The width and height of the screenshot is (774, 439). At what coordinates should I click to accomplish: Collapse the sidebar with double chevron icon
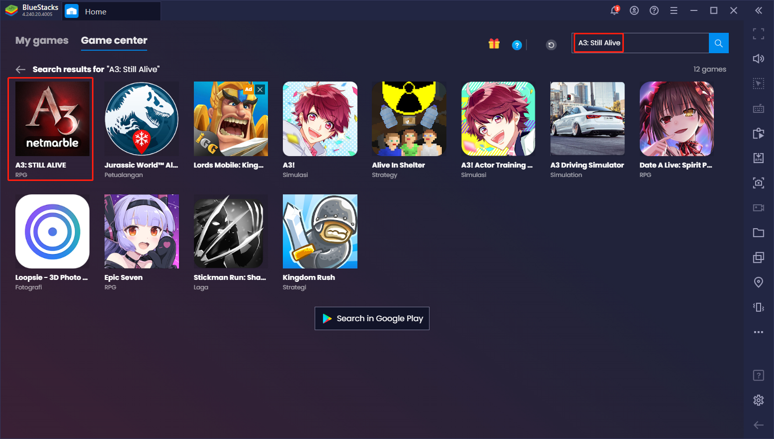pos(759,10)
